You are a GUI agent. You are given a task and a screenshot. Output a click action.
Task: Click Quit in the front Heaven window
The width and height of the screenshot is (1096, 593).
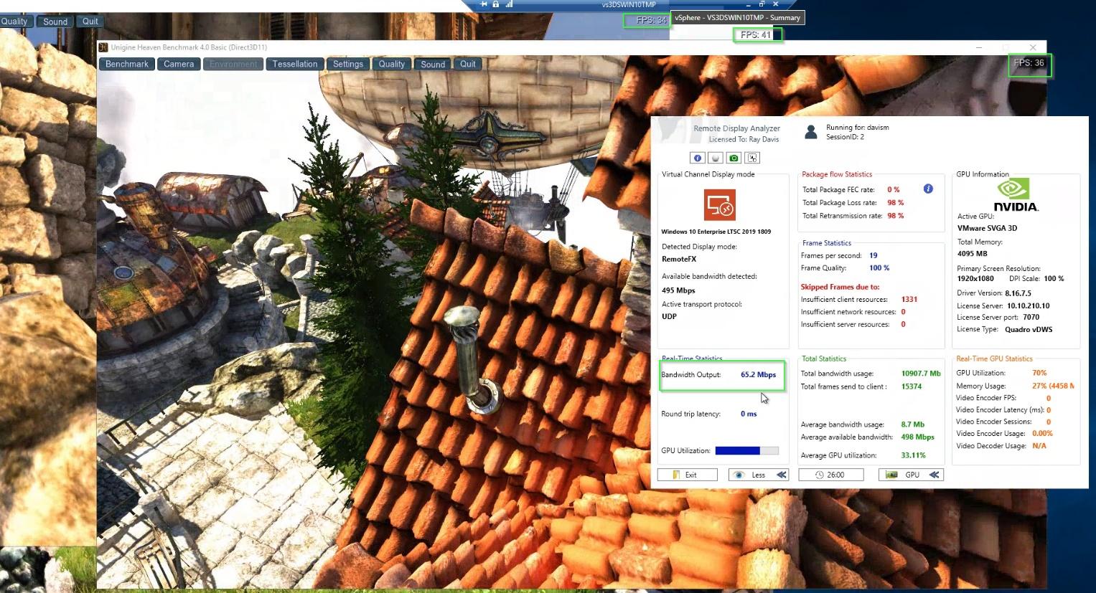pos(468,64)
